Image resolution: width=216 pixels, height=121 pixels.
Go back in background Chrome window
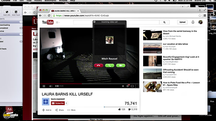25,13
